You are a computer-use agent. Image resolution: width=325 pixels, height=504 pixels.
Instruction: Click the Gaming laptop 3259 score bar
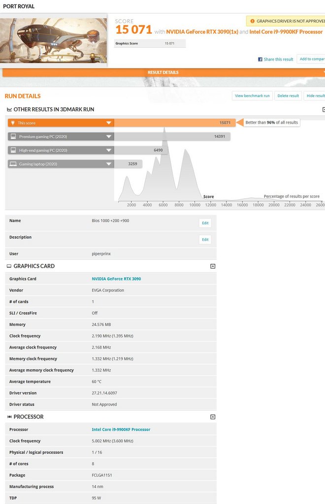point(128,164)
